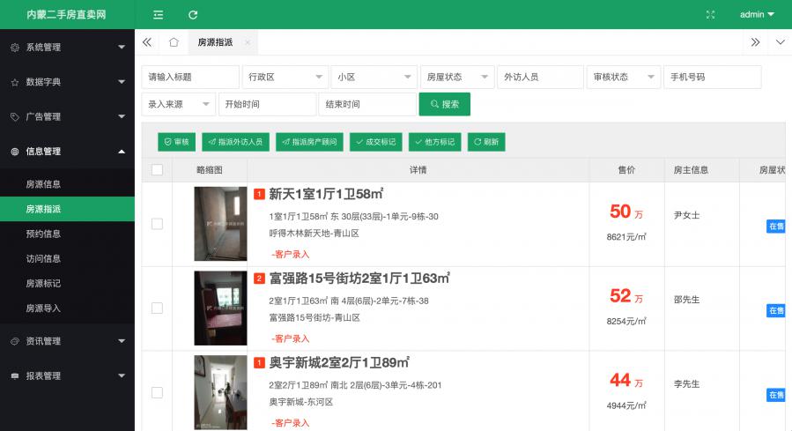Expand the 房屋状态 dropdown
This screenshot has width=792, height=431.
tap(456, 78)
